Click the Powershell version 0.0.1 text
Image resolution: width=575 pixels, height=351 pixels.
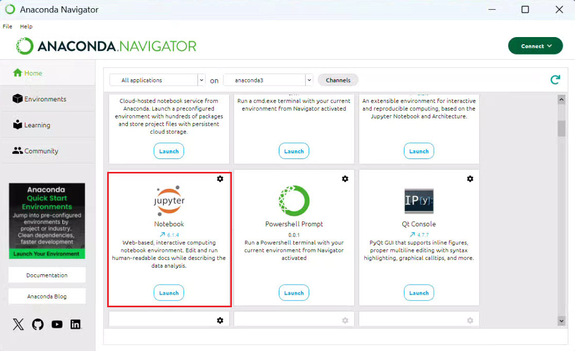click(x=294, y=235)
